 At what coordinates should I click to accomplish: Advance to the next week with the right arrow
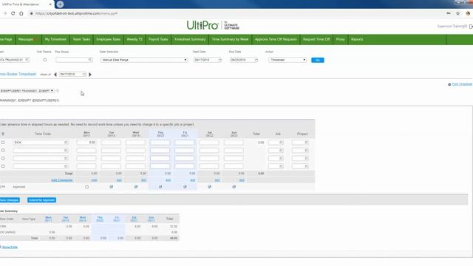tap(90, 74)
